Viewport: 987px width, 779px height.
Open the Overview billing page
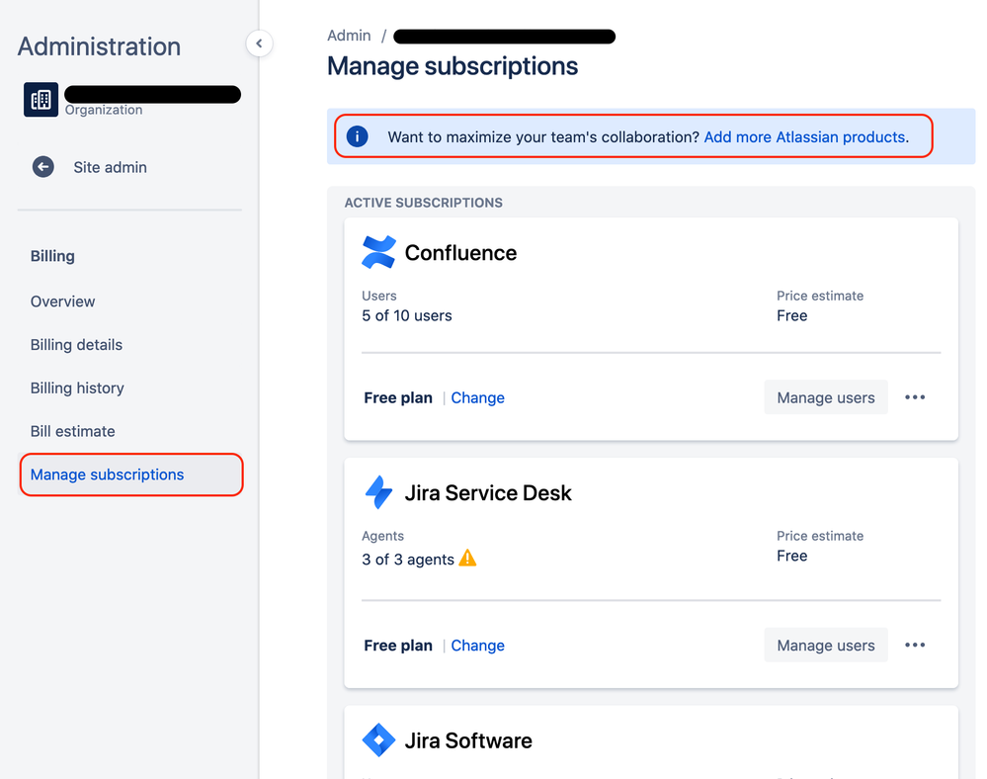(x=63, y=302)
